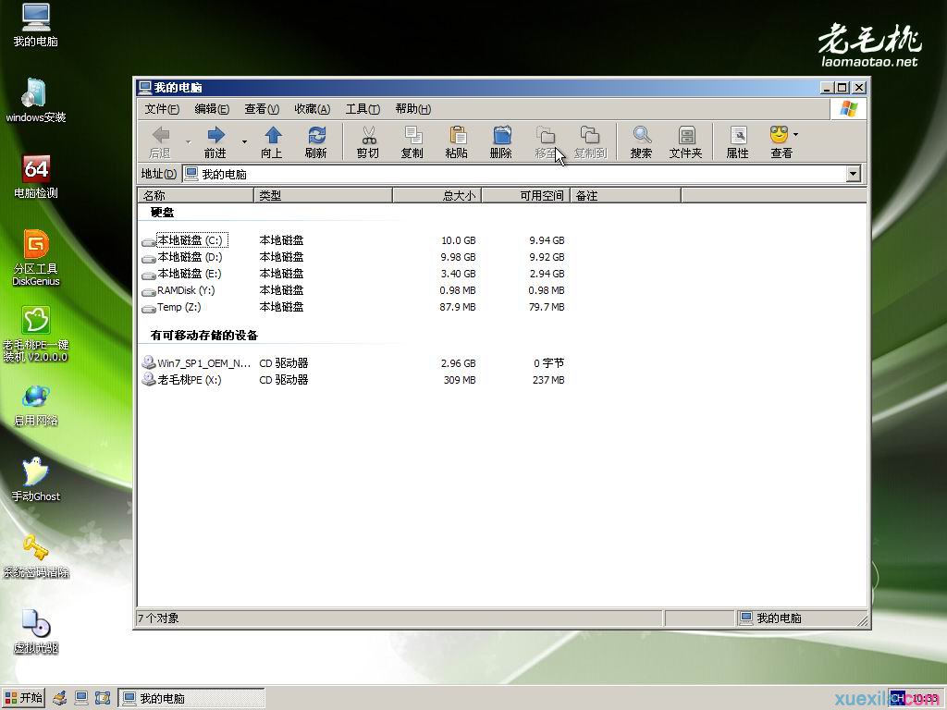Click the 我的电脑 taskbar button
Screen dimensions: 947x710
click(x=191, y=698)
